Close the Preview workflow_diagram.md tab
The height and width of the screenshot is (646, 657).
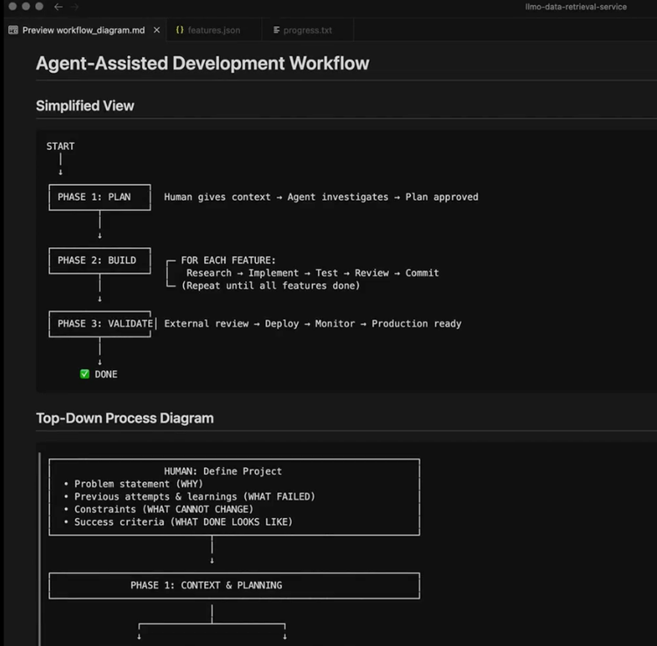click(156, 30)
